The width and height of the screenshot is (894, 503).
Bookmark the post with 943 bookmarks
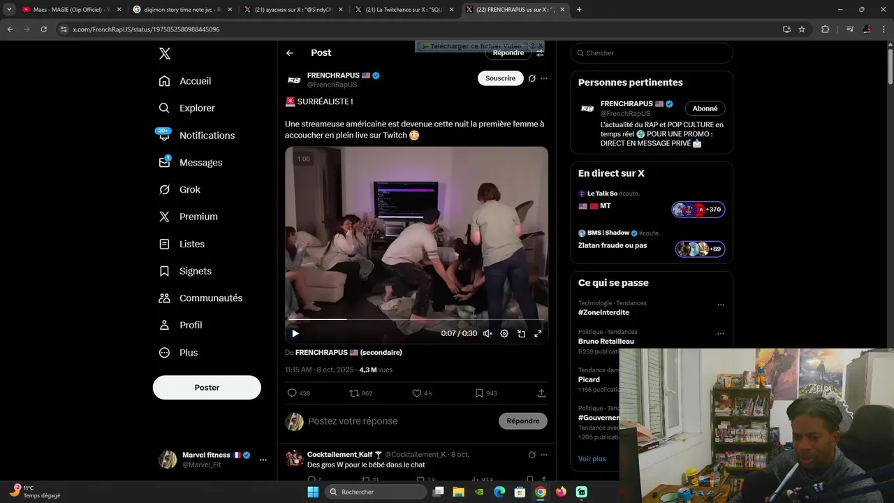(x=486, y=393)
